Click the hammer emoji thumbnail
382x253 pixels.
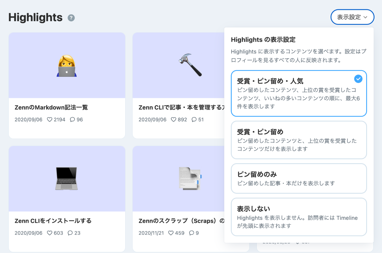[x=191, y=65]
